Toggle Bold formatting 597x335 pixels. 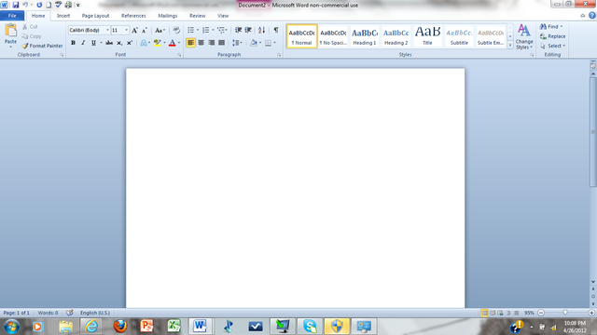pyautogui.click(x=73, y=43)
